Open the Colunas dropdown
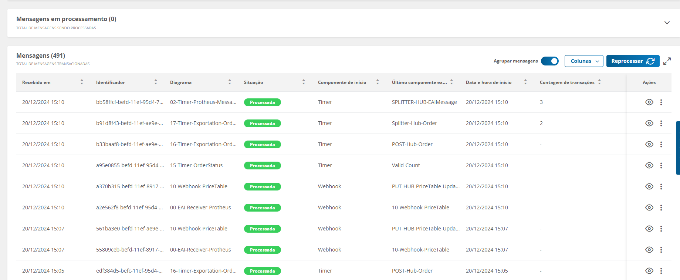 point(584,61)
